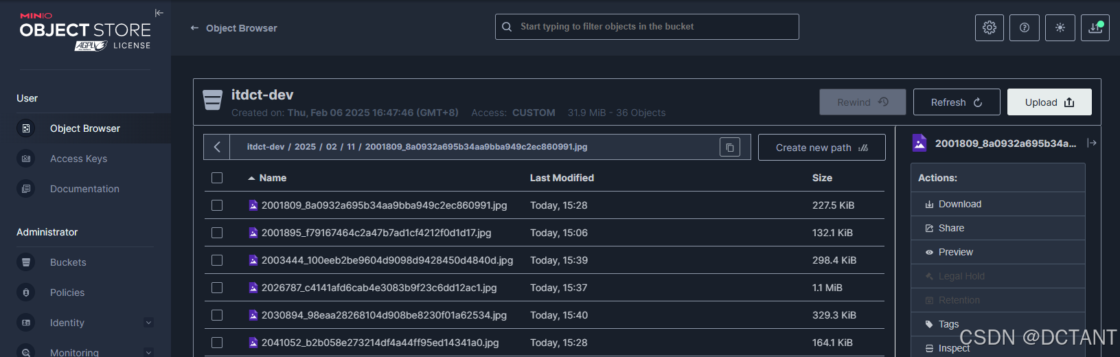
Task: Click the itdct-dev bucket icon
Action: tap(213, 100)
